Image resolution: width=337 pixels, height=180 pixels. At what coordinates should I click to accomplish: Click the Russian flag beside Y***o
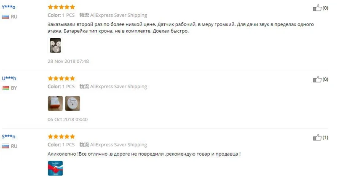[5, 17]
